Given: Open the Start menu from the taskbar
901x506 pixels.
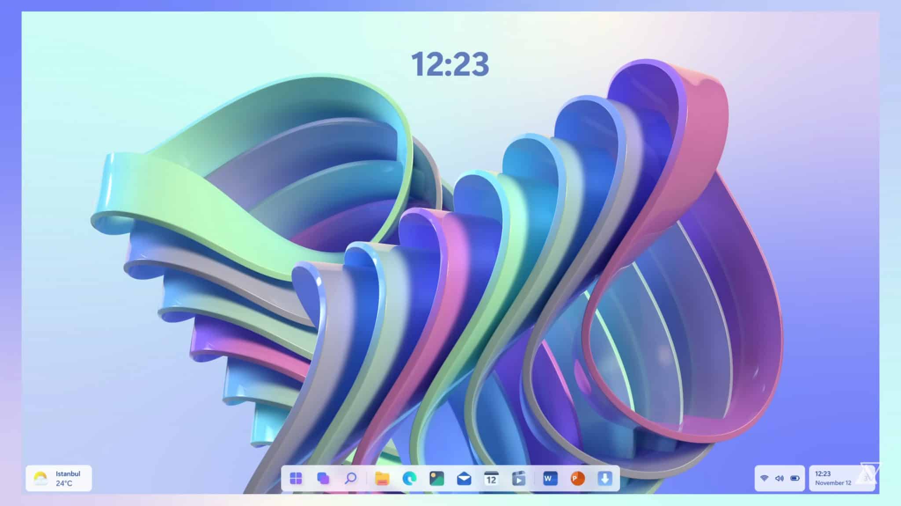Looking at the screenshot, I should click(296, 479).
